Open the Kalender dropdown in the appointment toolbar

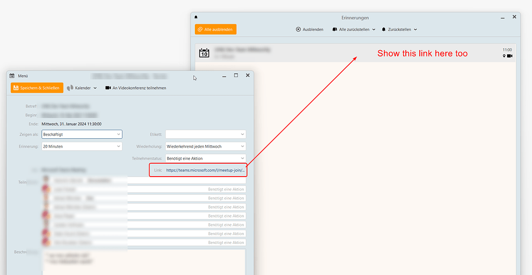tap(82, 88)
